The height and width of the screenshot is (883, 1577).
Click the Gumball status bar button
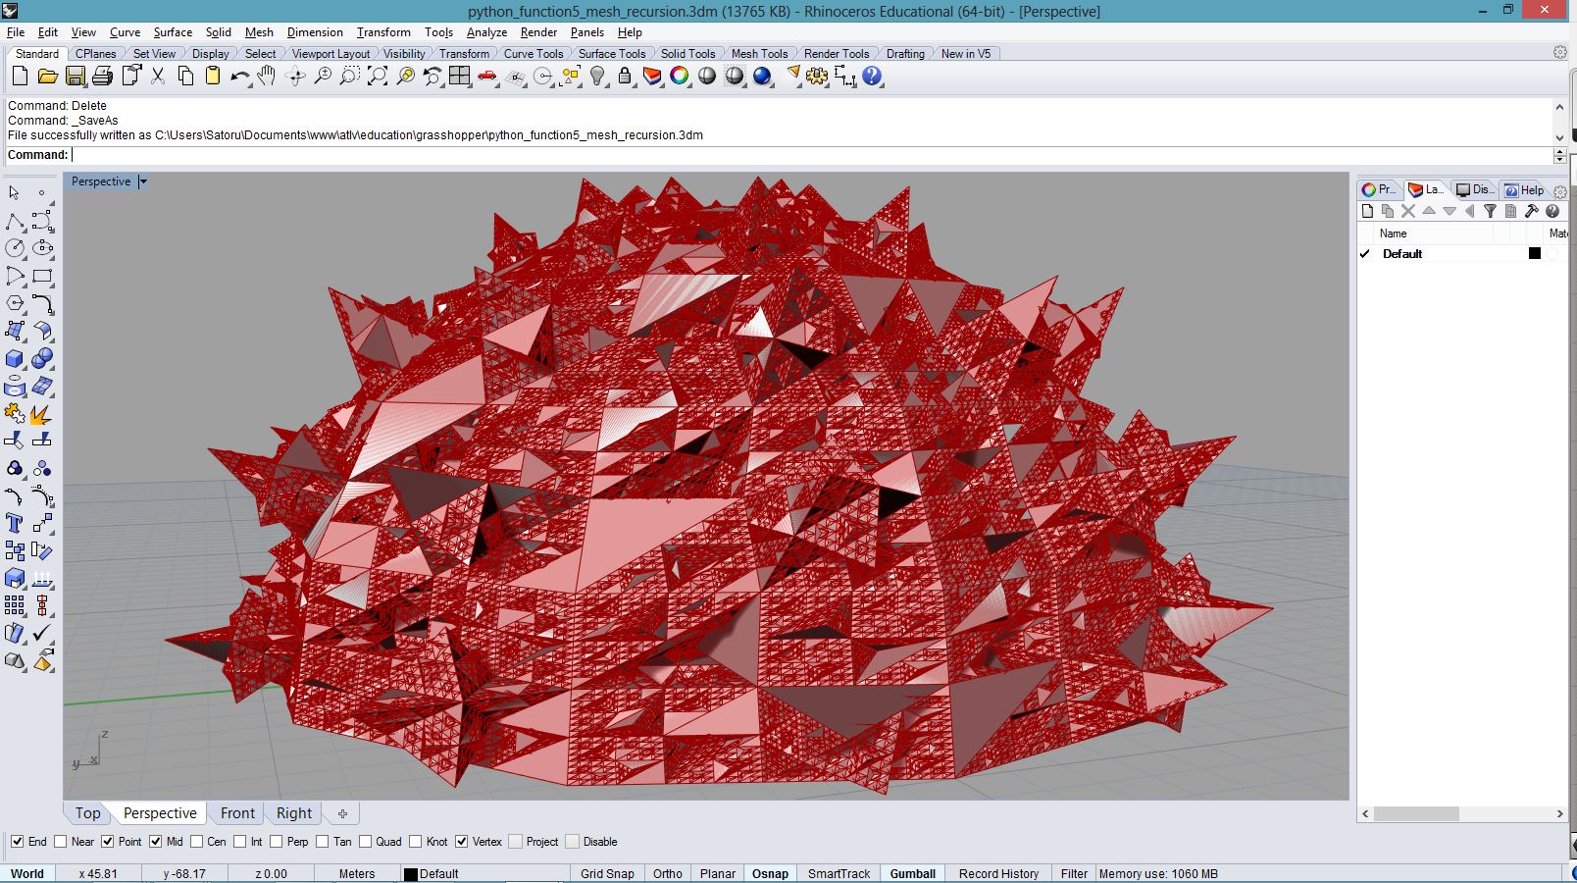coord(912,873)
